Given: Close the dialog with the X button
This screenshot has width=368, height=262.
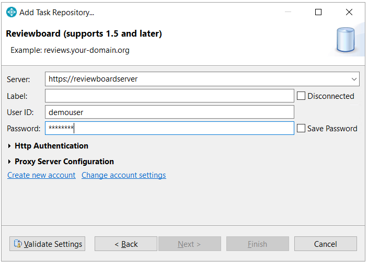Looking at the screenshot, I should tap(349, 12).
